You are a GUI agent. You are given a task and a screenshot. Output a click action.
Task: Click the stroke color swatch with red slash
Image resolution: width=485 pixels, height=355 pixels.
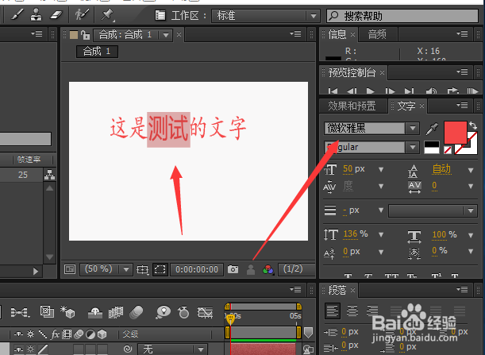click(470, 147)
